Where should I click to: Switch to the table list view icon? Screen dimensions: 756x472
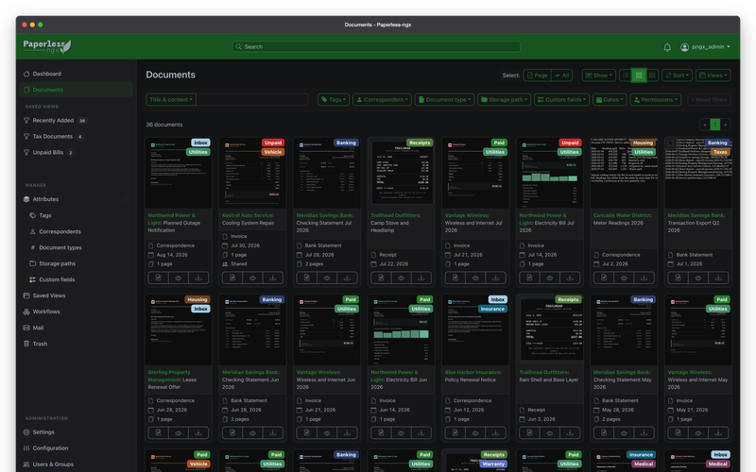(626, 76)
